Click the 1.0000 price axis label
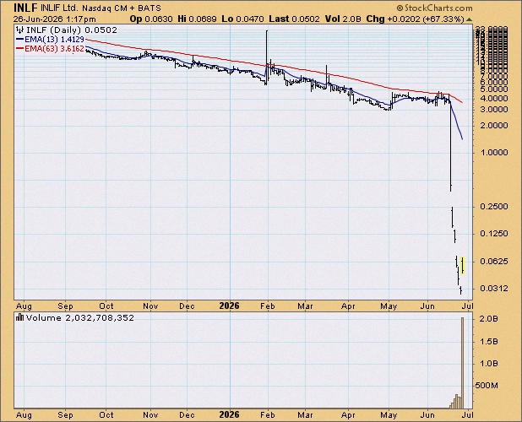 pos(493,153)
